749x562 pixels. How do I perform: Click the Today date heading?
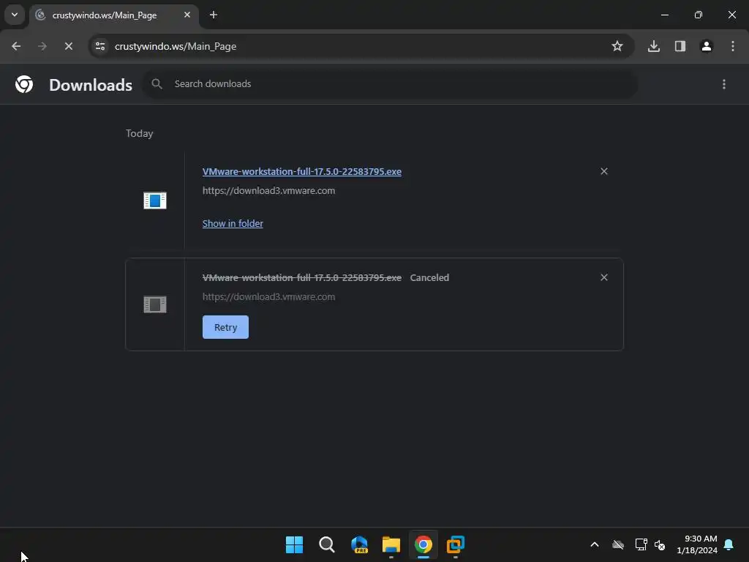coord(140,133)
